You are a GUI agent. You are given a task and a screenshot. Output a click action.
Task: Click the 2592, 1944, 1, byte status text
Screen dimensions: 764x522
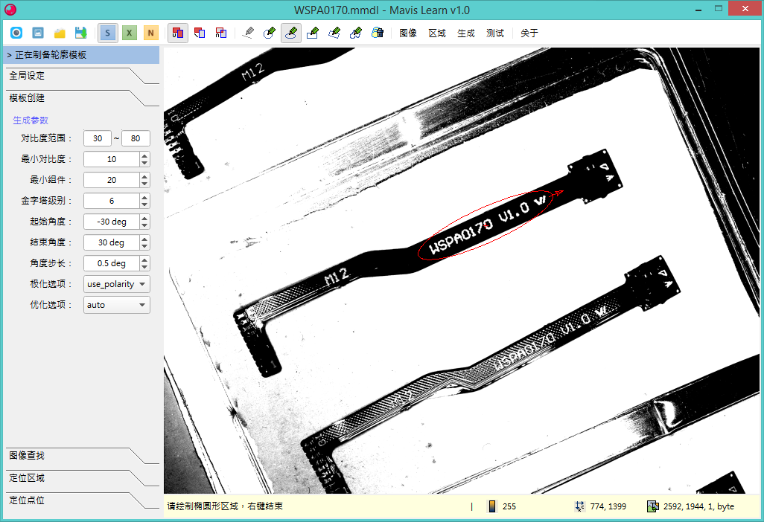(x=698, y=506)
